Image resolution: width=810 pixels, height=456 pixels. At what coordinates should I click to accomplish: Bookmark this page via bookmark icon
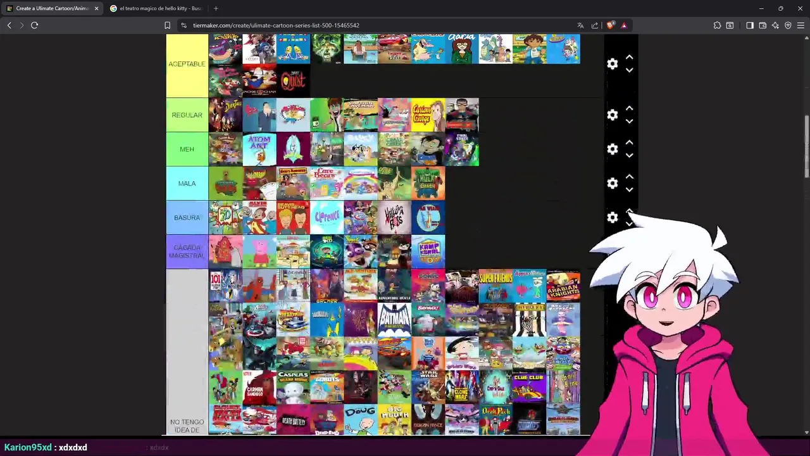pyautogui.click(x=167, y=25)
